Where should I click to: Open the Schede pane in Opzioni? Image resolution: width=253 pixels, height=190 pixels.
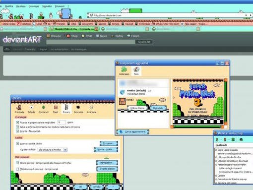[31, 109]
